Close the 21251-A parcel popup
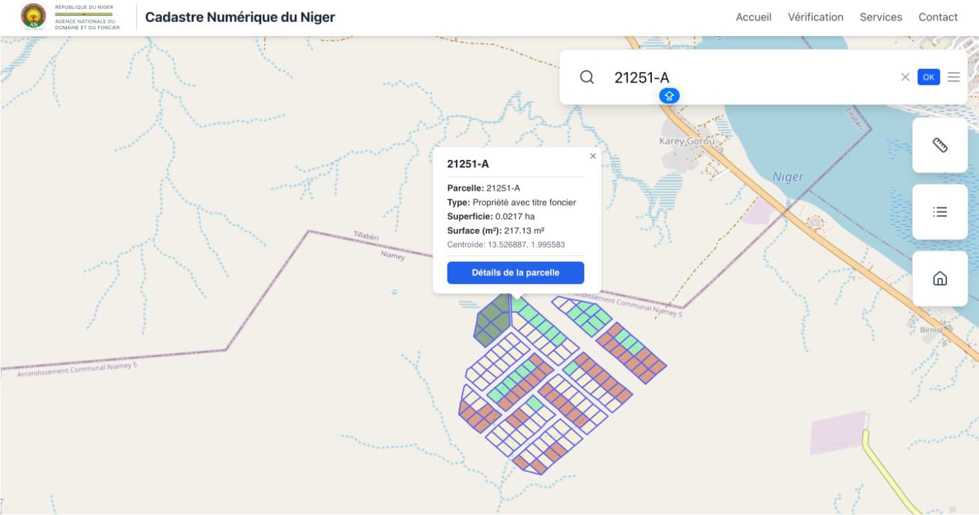This screenshot has height=515, width=979. tap(592, 155)
